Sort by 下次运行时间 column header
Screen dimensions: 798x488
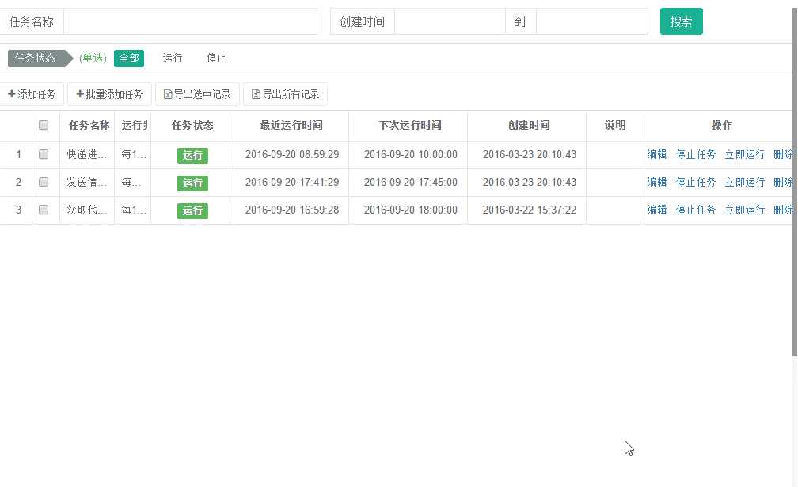tap(410, 125)
